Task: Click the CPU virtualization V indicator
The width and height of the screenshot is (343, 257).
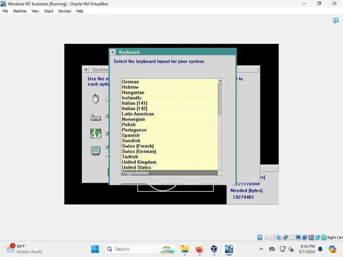Action: (311, 237)
